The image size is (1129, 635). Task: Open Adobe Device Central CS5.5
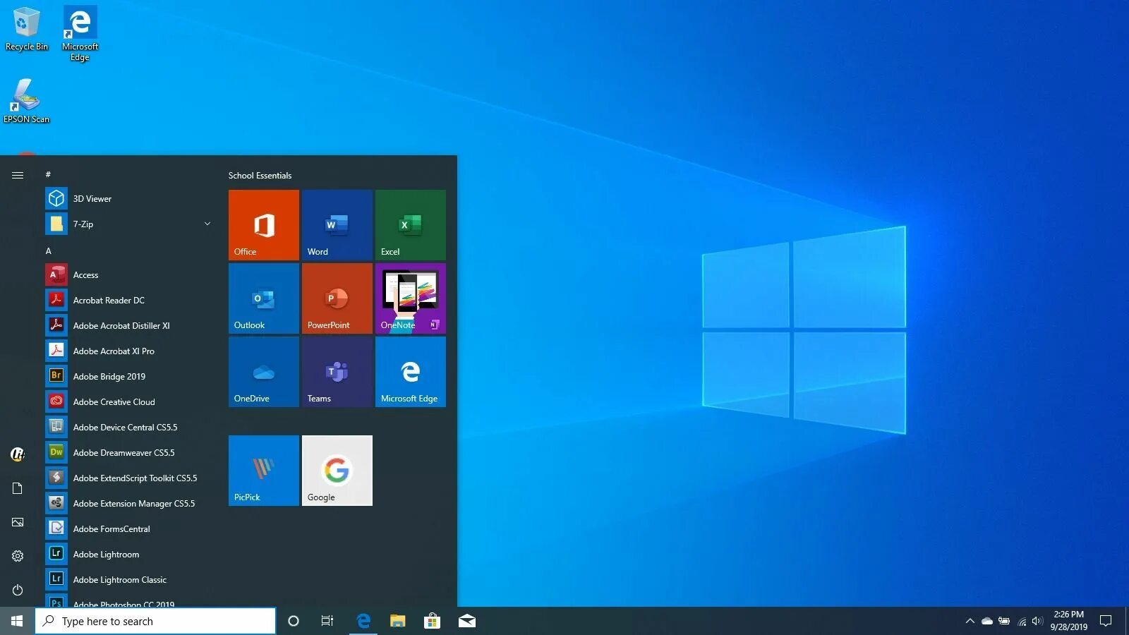[130, 427]
